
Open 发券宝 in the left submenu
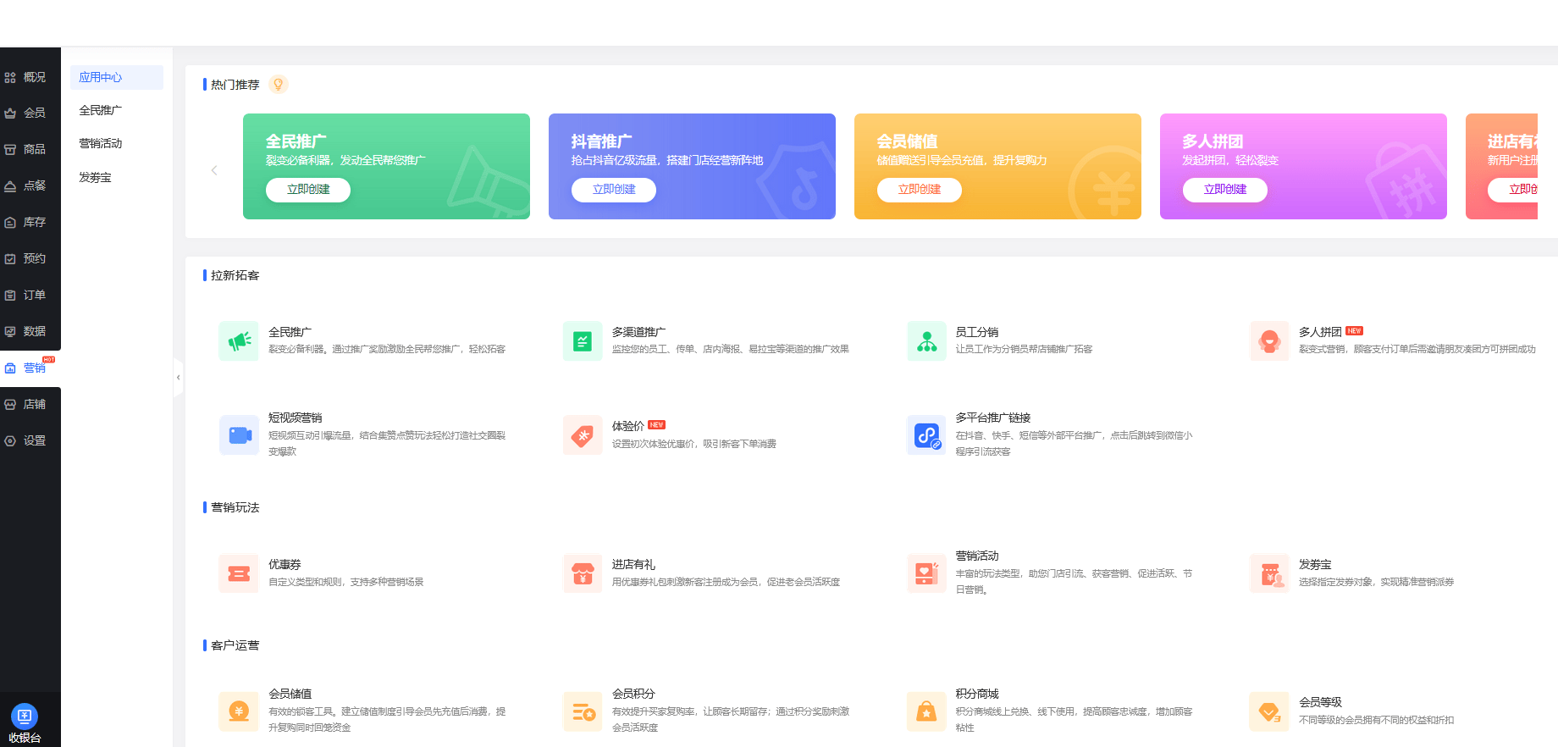[95, 178]
